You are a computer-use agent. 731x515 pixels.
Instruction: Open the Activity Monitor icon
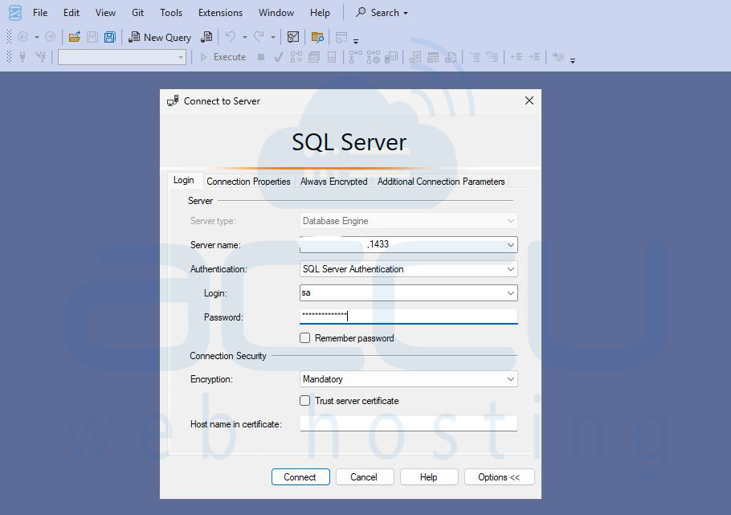point(293,37)
